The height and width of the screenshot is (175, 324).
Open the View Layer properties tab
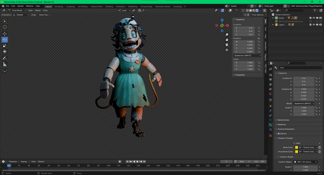click(270, 85)
